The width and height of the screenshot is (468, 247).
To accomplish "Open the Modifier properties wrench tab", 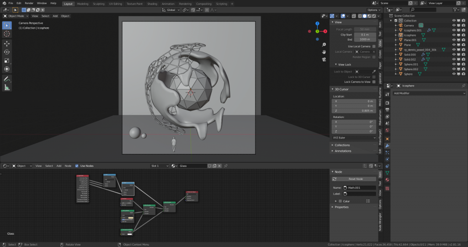I will pyautogui.click(x=387, y=146).
